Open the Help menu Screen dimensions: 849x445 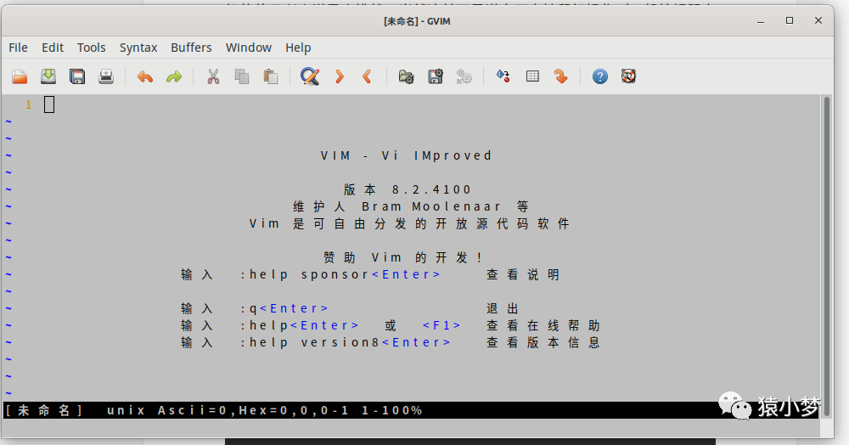[298, 48]
